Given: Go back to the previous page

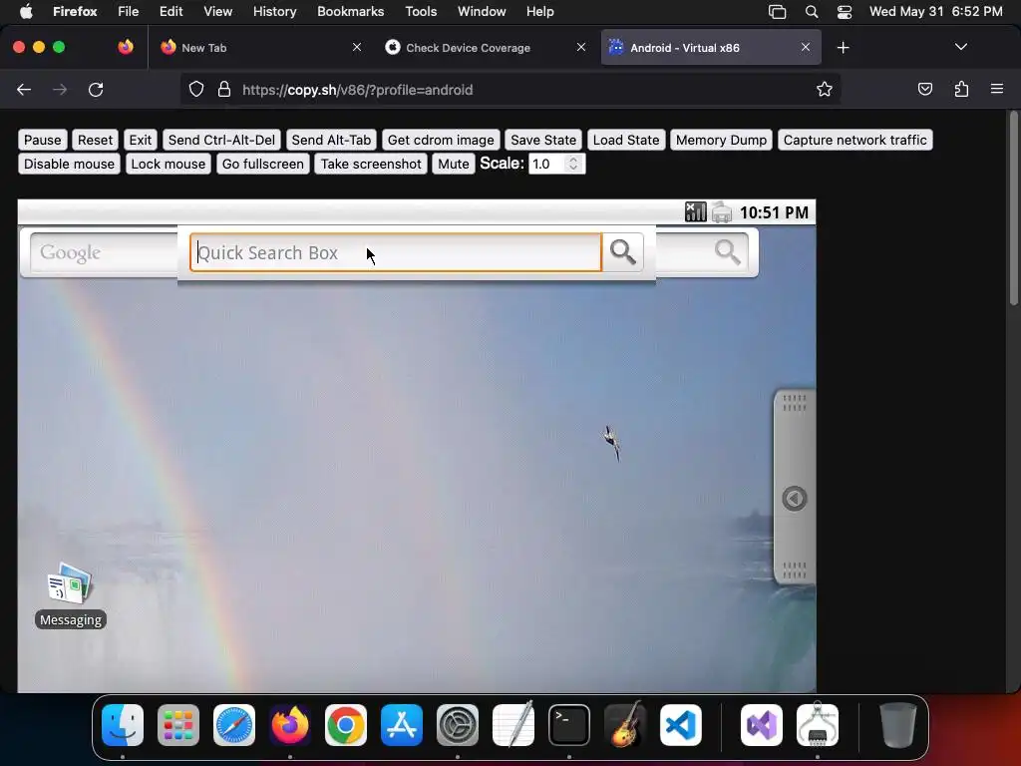Looking at the screenshot, I should pyautogui.click(x=24, y=89).
